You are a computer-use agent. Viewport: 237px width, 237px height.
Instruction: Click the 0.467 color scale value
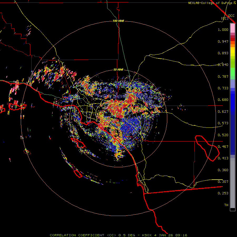(x=223, y=147)
